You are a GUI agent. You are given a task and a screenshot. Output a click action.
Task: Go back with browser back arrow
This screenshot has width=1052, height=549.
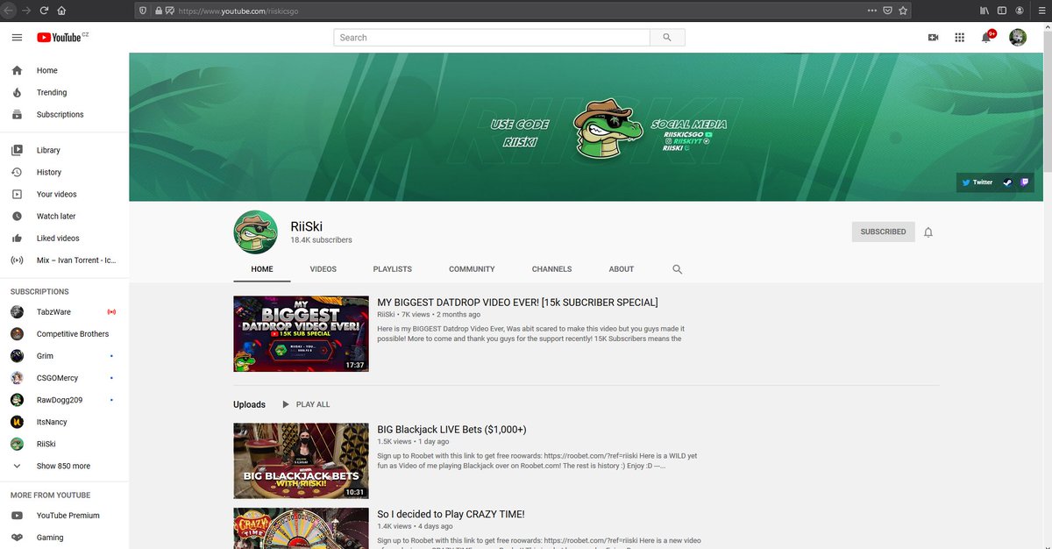pos(8,11)
